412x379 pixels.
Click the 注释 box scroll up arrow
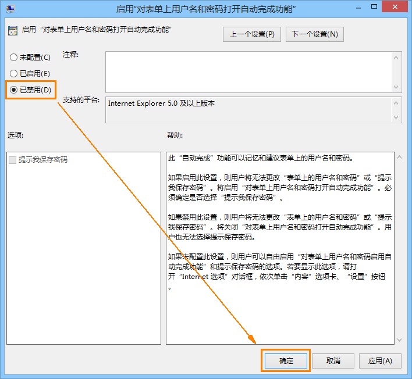point(396,58)
